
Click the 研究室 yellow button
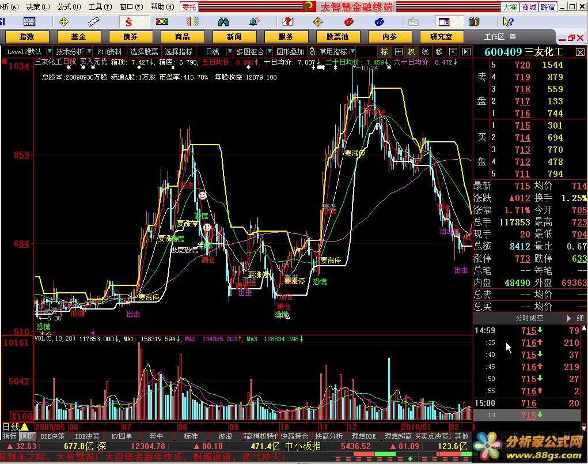point(442,37)
